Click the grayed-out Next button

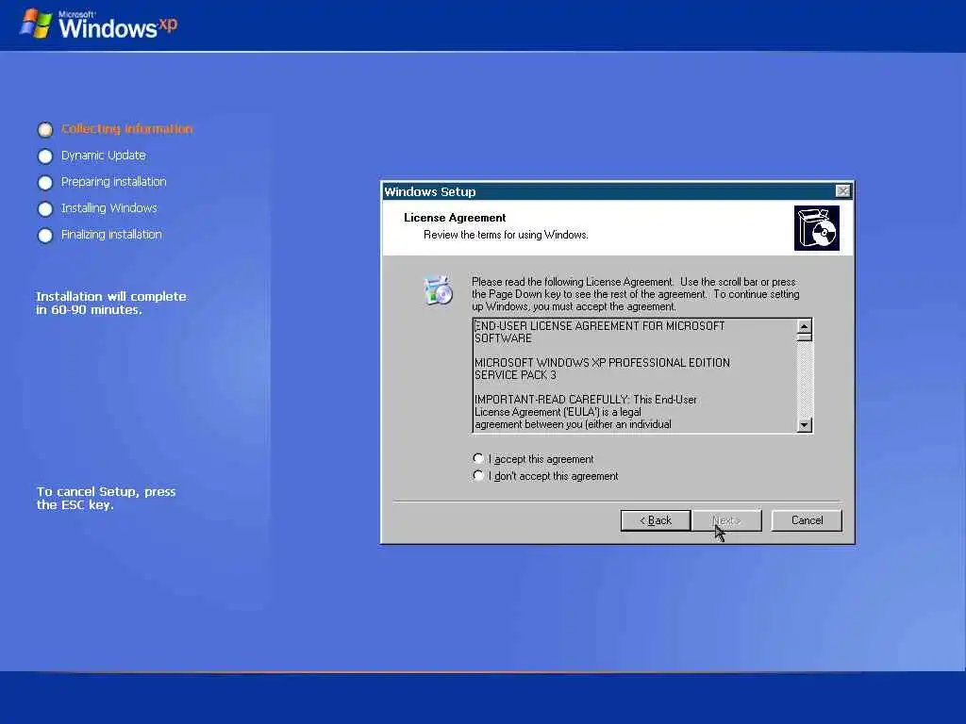point(727,520)
